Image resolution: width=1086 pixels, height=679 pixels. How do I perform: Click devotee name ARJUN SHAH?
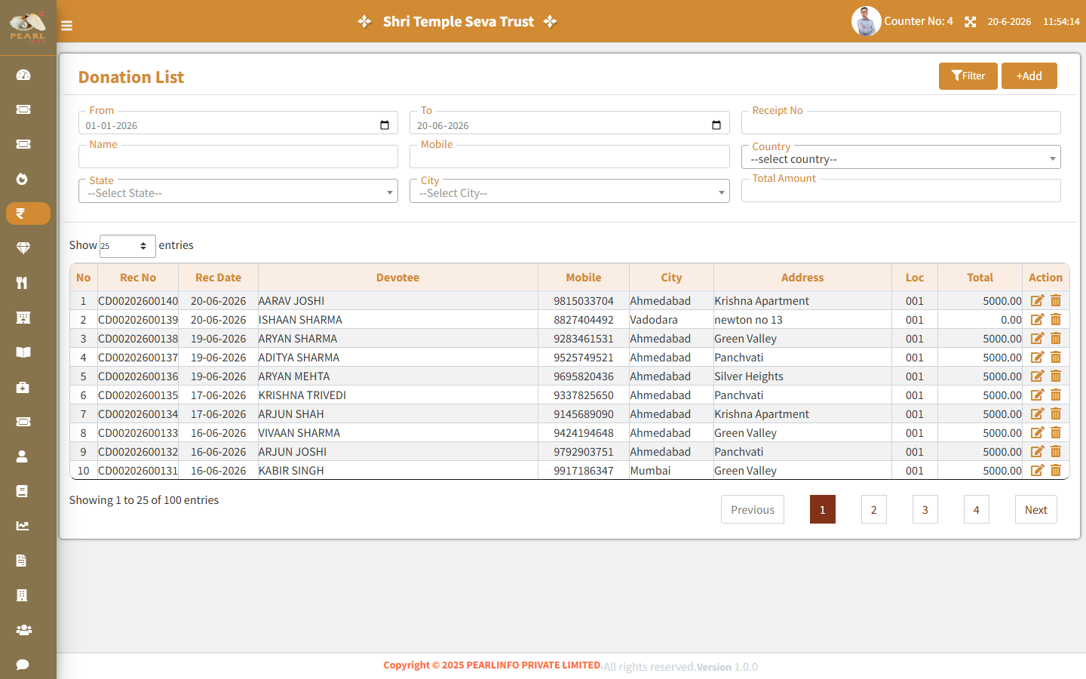point(291,413)
